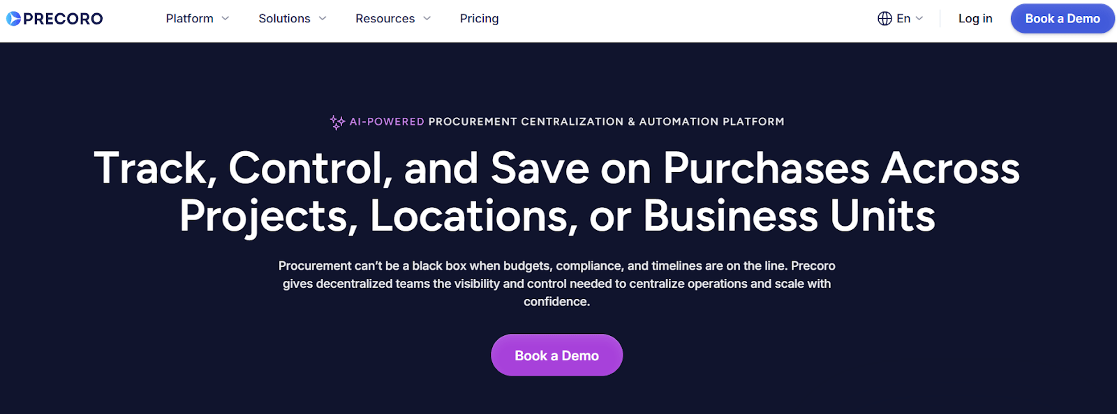Expand the chevron next to Resources
Image resolution: width=1117 pixels, height=414 pixels.
tap(427, 19)
